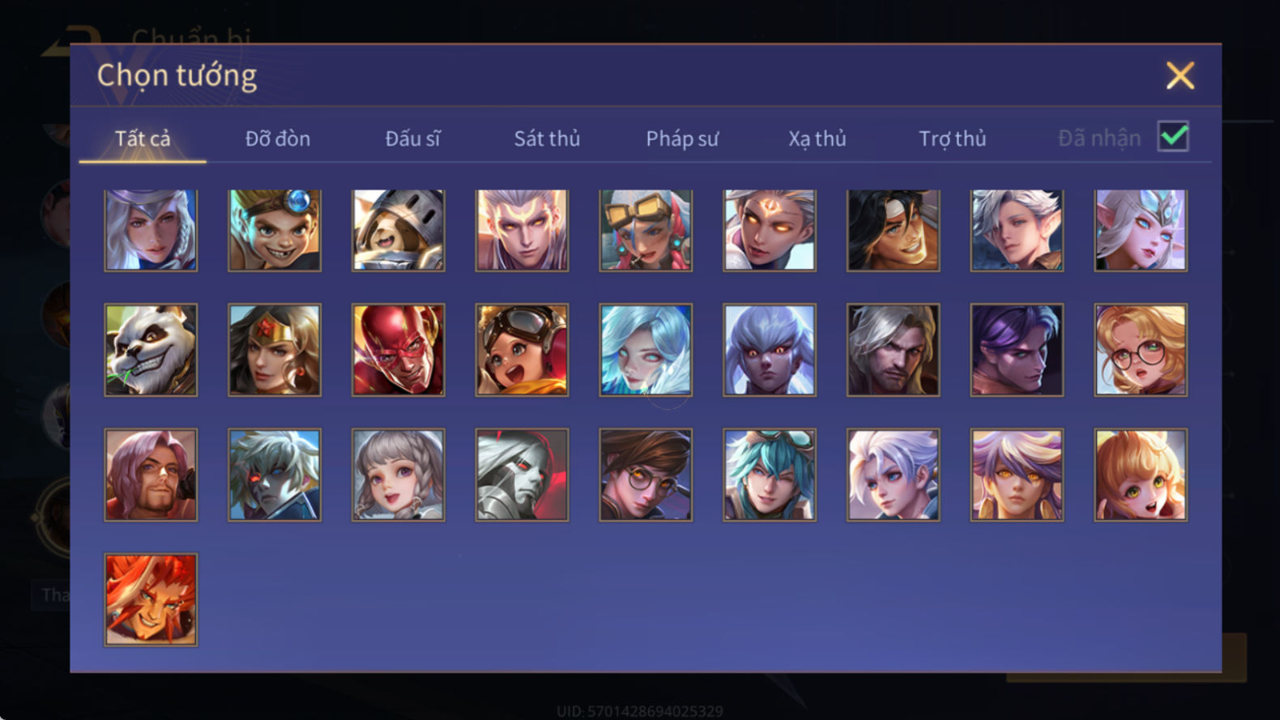Select the icy blue-haired woman portrait
Viewport: 1280px width, 720px height.
(646, 350)
